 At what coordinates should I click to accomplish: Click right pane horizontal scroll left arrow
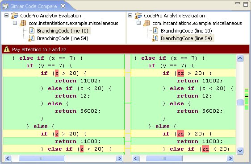coord(136,158)
